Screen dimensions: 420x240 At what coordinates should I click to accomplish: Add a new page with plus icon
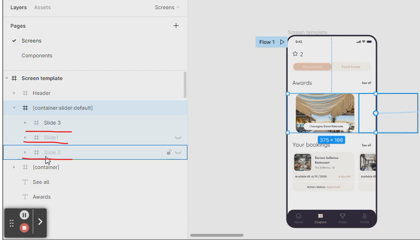point(176,26)
